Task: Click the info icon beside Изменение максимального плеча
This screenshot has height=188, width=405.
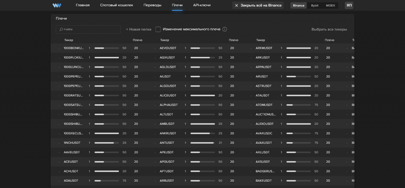Action: 225,29
